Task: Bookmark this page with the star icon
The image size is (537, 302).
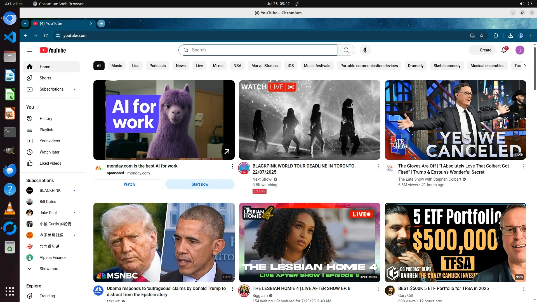Action: (x=482, y=36)
